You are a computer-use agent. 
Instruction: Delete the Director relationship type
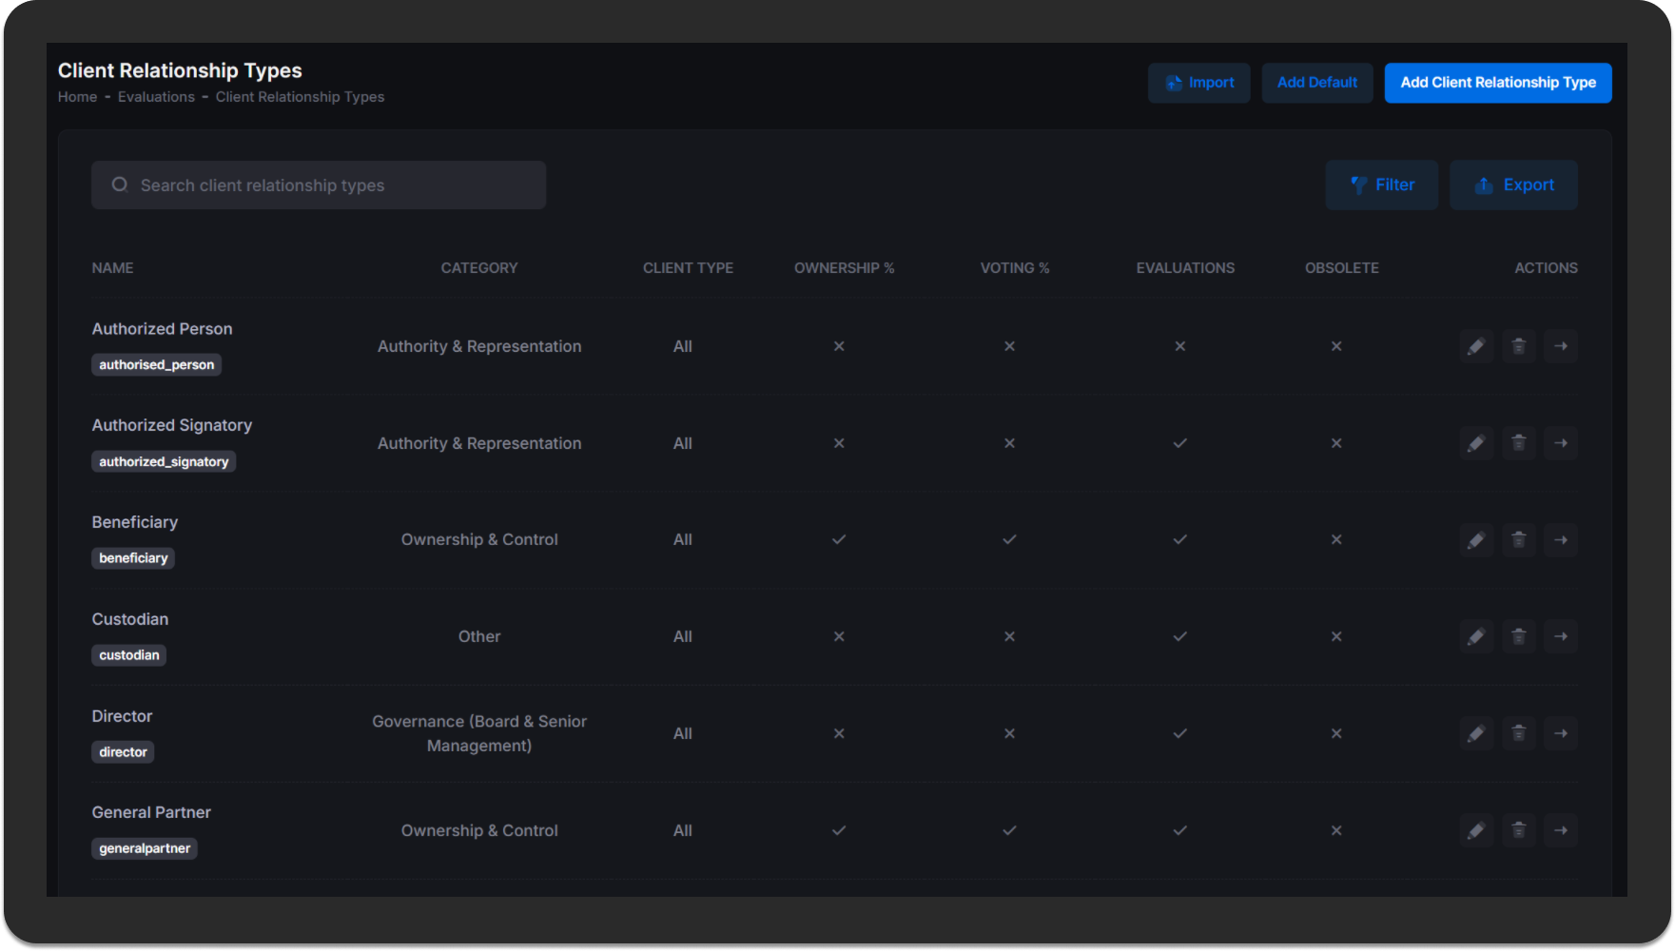1518,733
